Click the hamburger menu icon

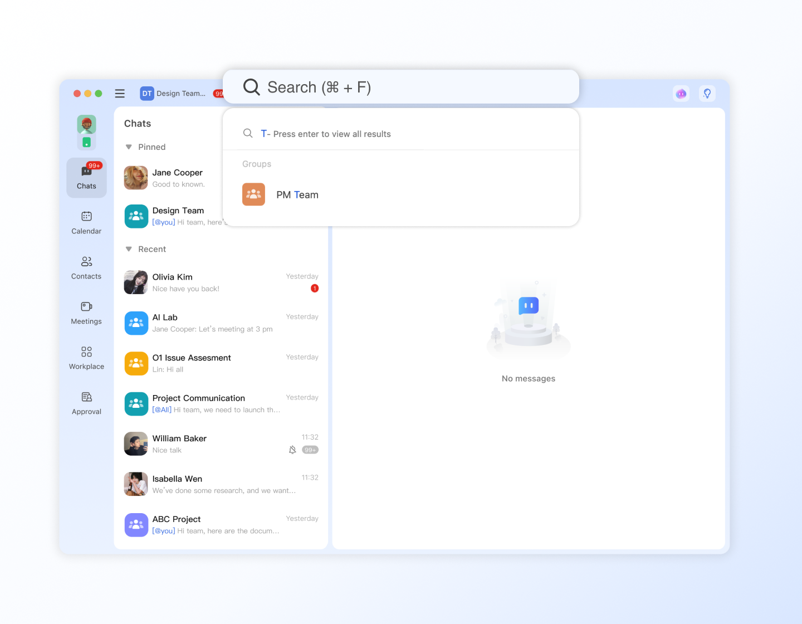pos(120,94)
